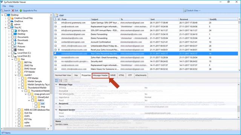Click the Music note icon

(15, 43)
